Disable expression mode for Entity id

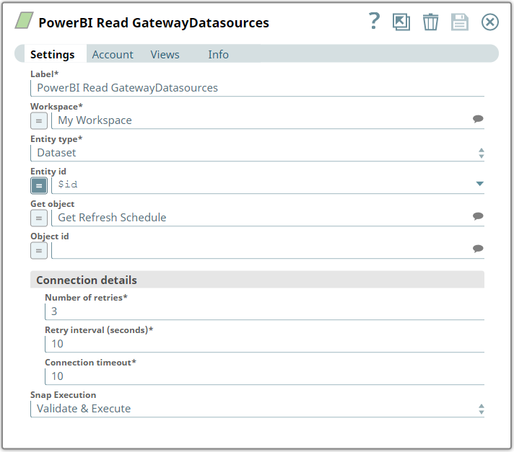(x=39, y=185)
